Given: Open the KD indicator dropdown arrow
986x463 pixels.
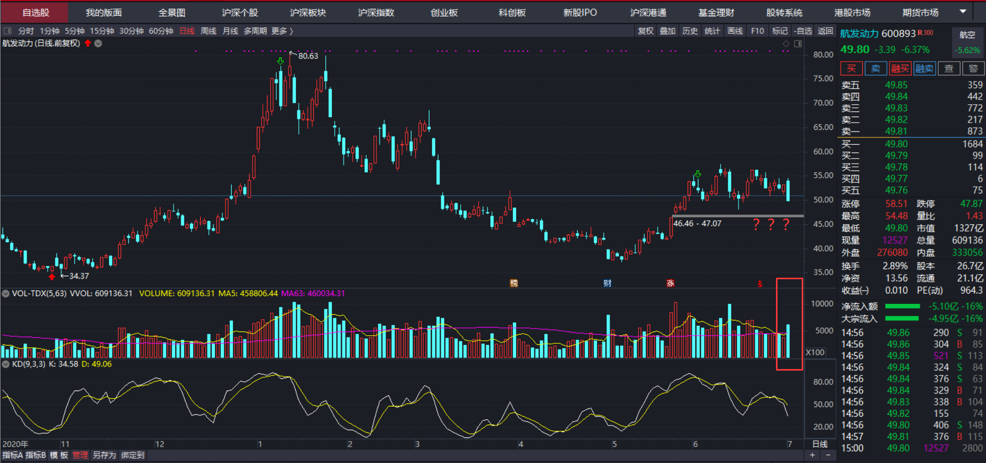Looking at the screenshot, I should (6, 364).
